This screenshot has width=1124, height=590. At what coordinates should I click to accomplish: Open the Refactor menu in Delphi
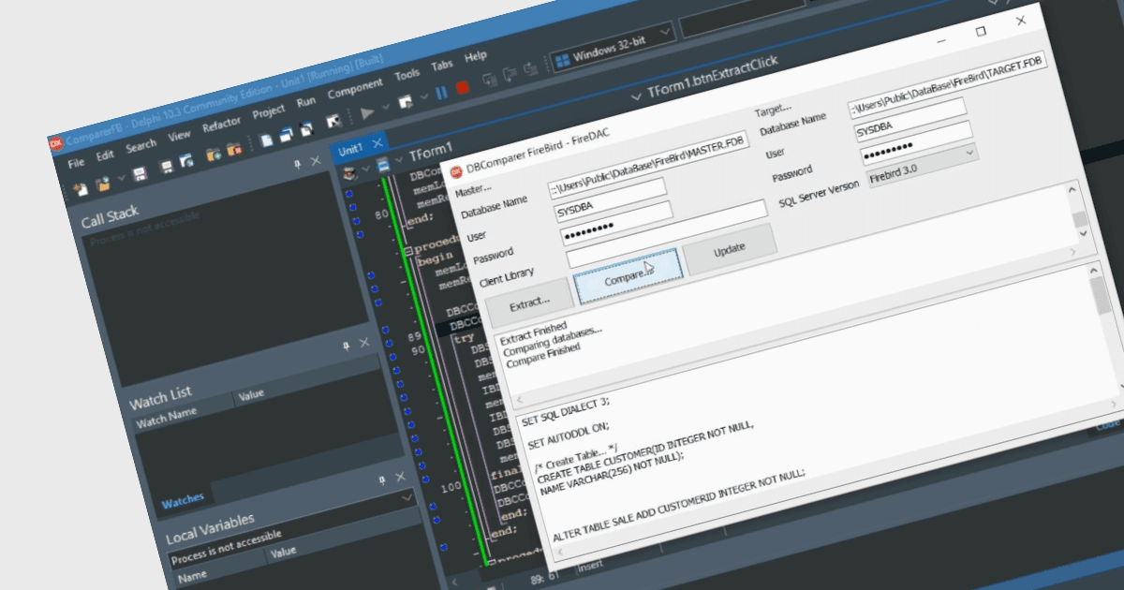click(221, 124)
